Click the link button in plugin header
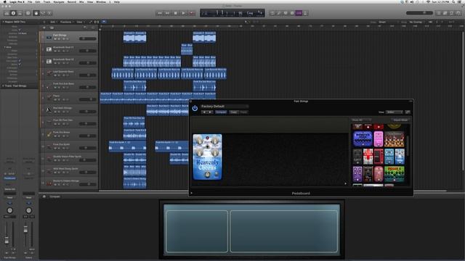The height and width of the screenshot is (261, 465). (408, 112)
